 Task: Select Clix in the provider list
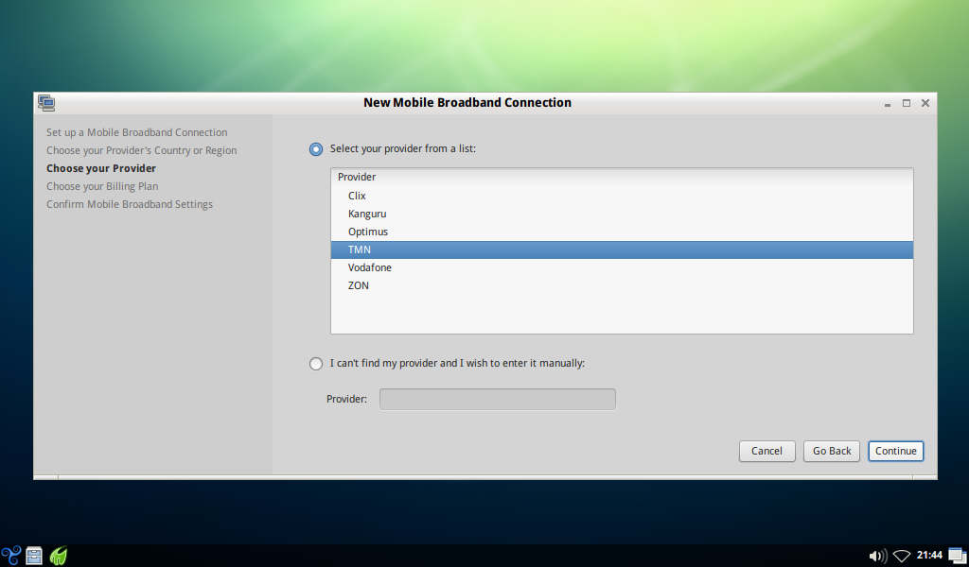357,196
